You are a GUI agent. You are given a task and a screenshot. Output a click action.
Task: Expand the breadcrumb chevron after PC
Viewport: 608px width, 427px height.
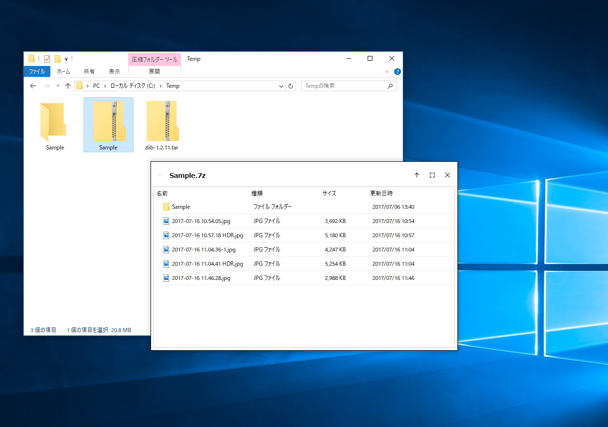click(105, 86)
